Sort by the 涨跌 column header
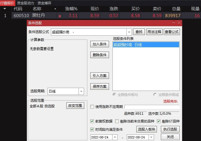The width and height of the screenshot is (201, 141). tap(114, 9)
